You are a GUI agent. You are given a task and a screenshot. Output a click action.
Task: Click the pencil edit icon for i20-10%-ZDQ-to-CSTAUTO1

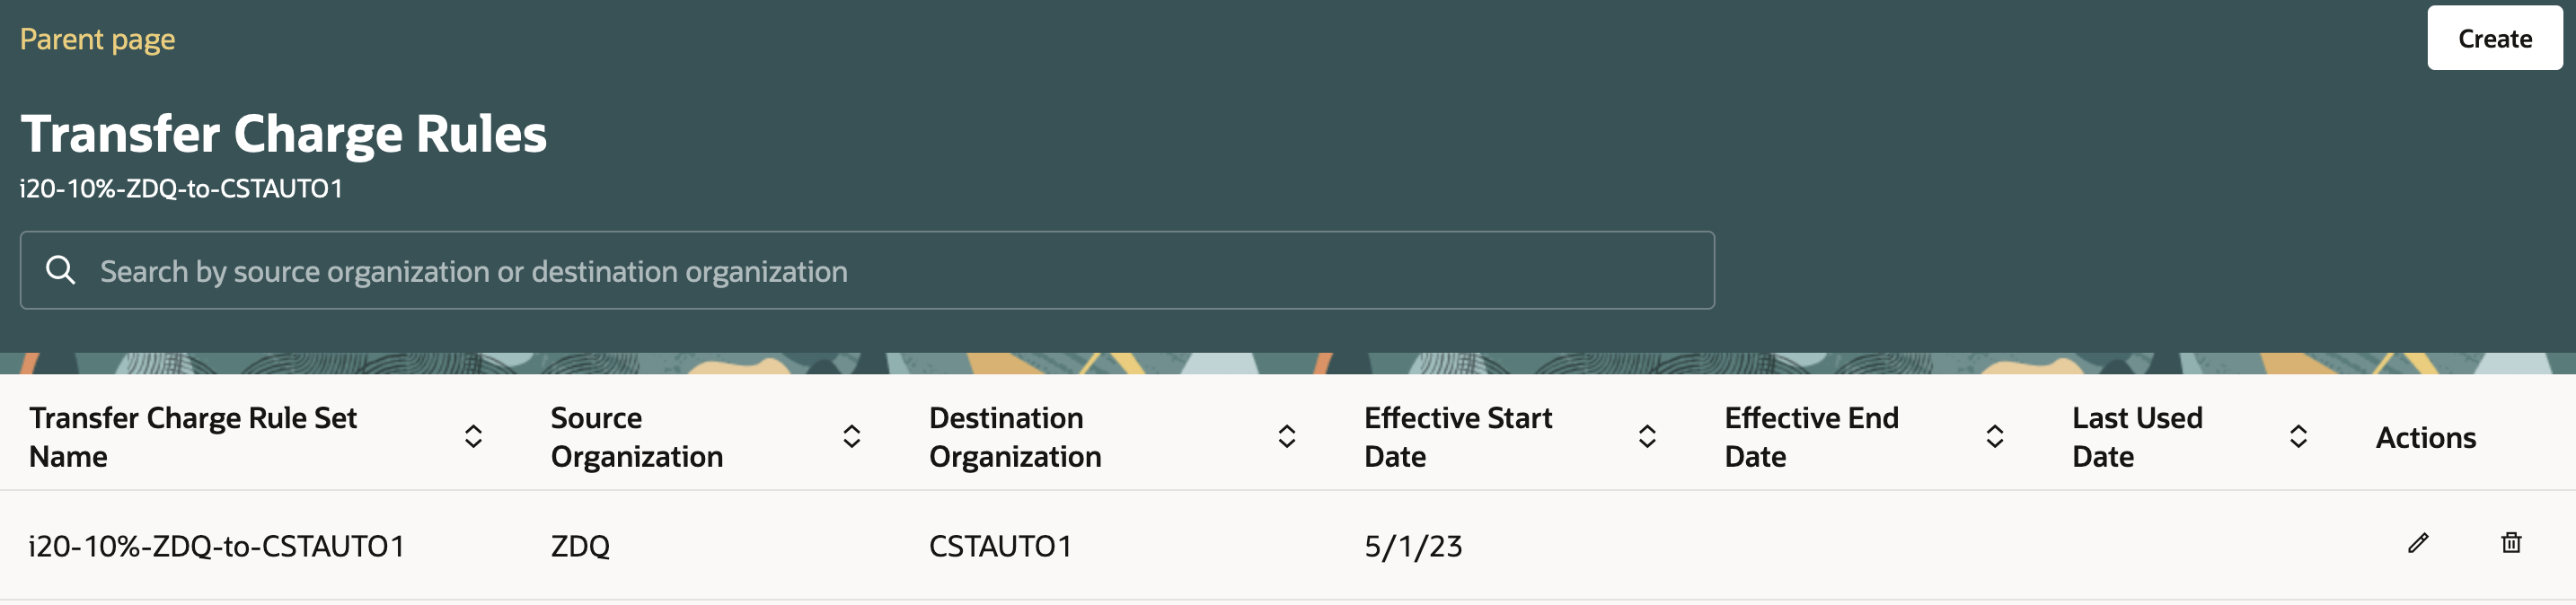coord(2418,543)
